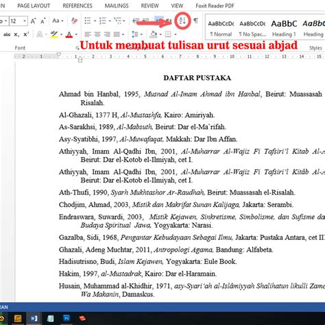Expand the Multilevel List dropdown arrow

click(124, 21)
